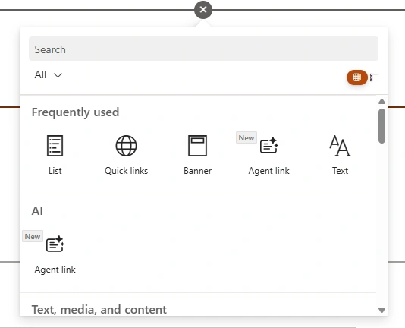Select Agent link in the AI section
This screenshot has width=405, height=328.
tap(55, 254)
